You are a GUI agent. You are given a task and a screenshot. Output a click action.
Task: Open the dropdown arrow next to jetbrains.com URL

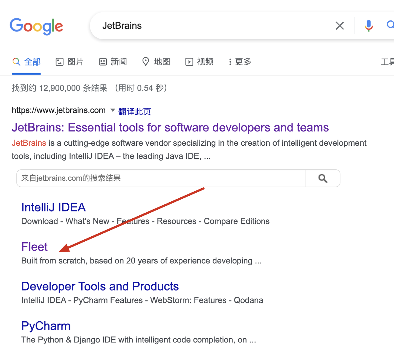(x=112, y=110)
